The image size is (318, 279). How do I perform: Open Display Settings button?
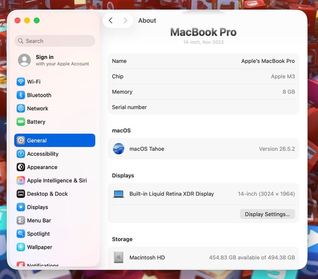267,214
